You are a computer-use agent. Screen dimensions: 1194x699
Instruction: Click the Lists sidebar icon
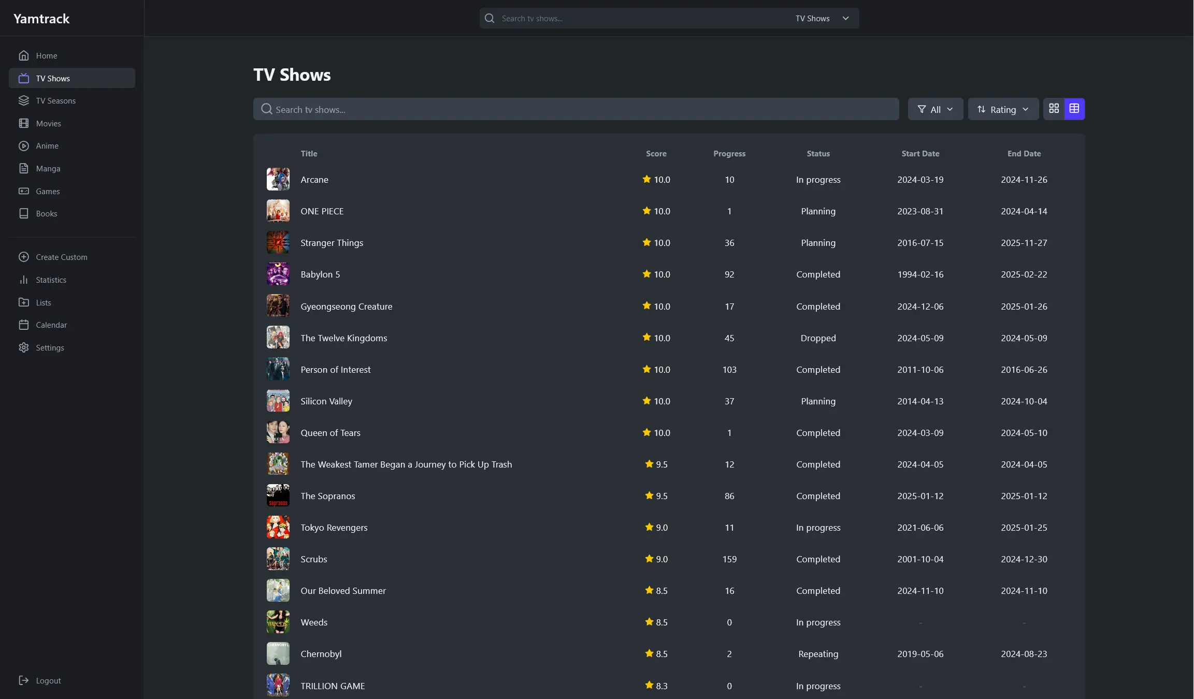[x=24, y=302]
